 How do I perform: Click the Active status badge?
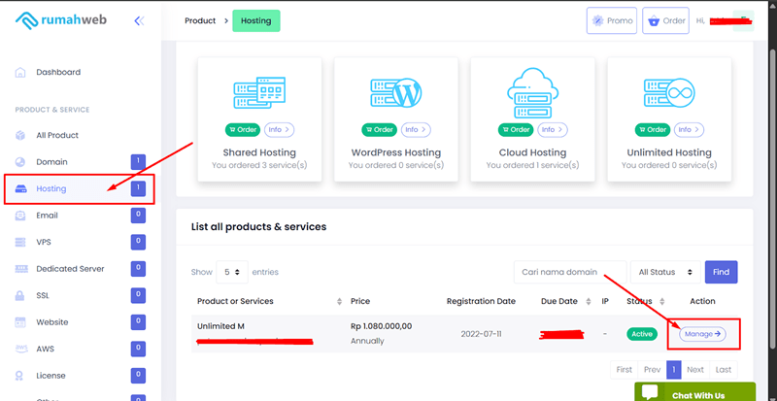[642, 334]
